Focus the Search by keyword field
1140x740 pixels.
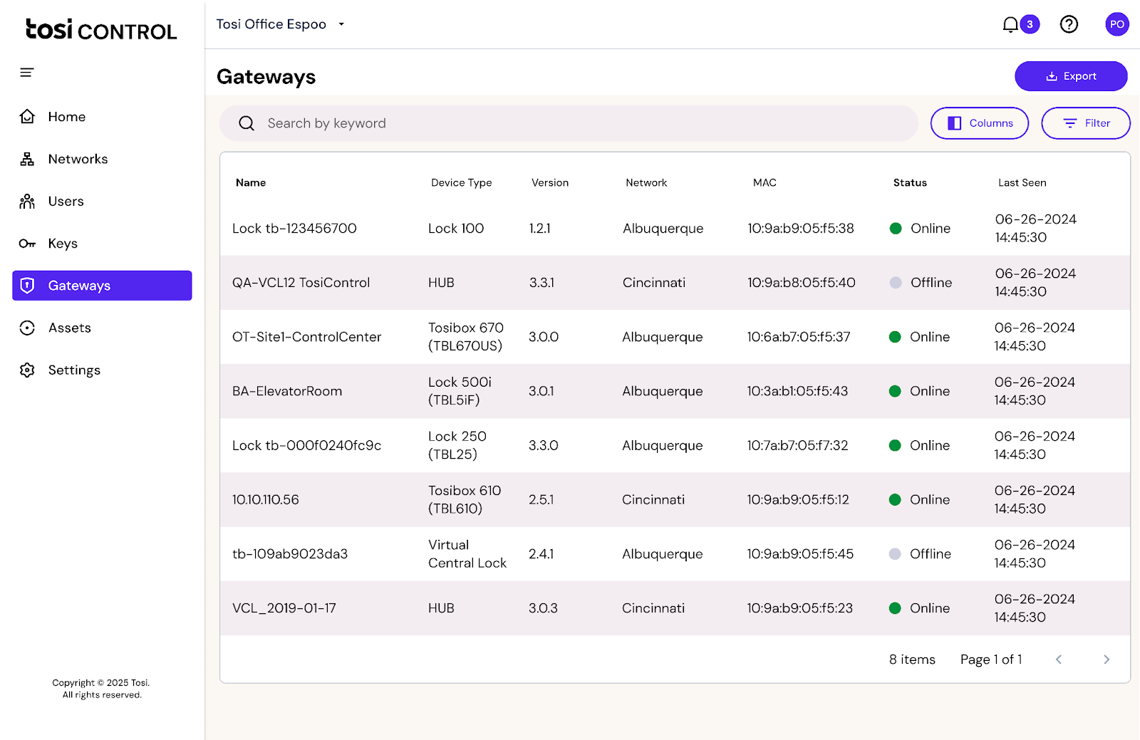[569, 123]
